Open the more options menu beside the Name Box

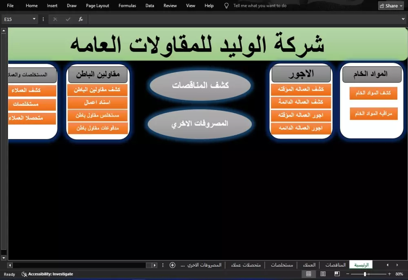click(x=43, y=19)
